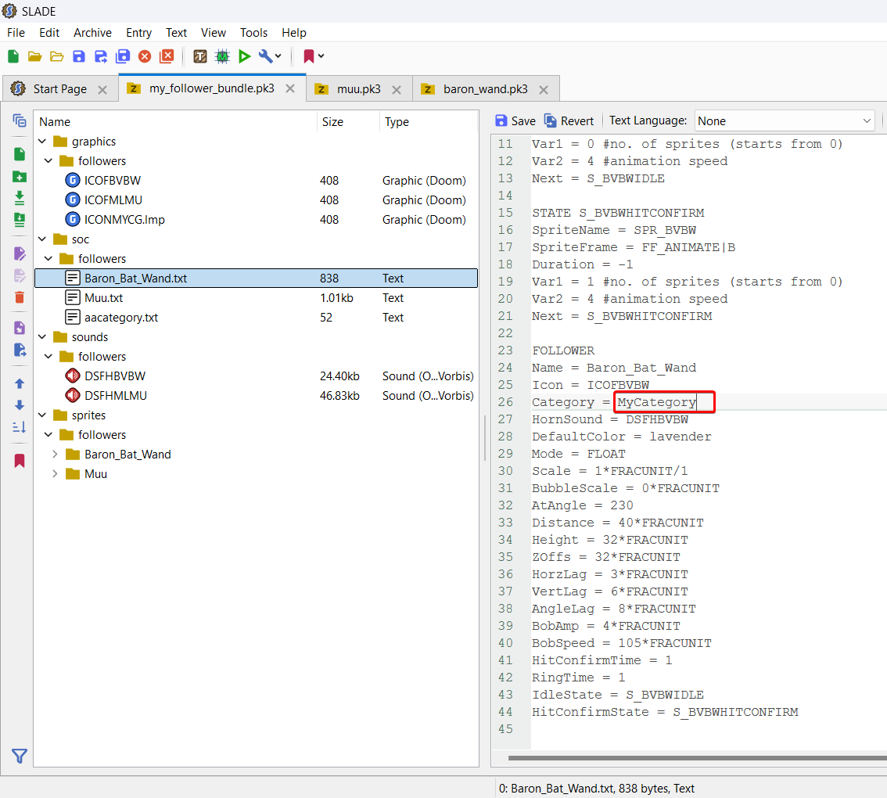Image resolution: width=887 pixels, height=798 pixels.
Task: Delete the selected entry with the trash icon
Action: 20,297
